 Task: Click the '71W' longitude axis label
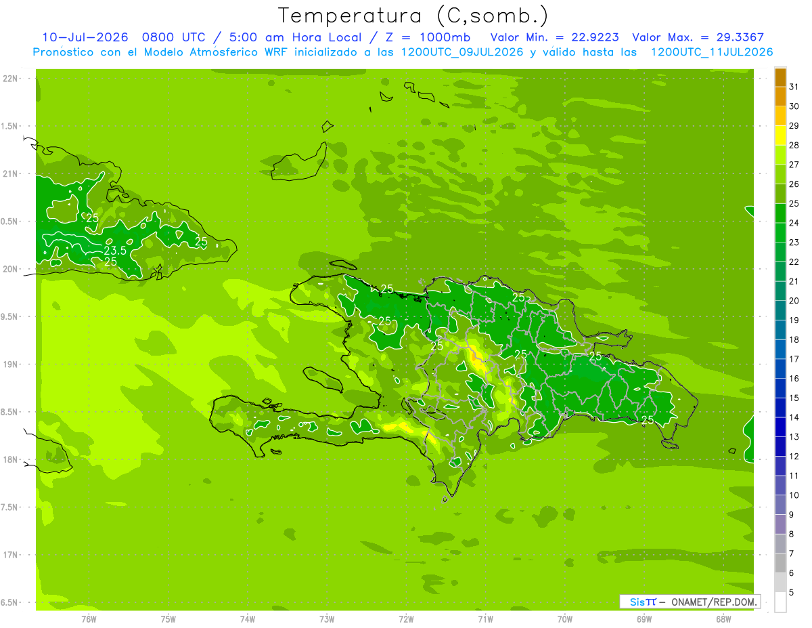(485, 619)
